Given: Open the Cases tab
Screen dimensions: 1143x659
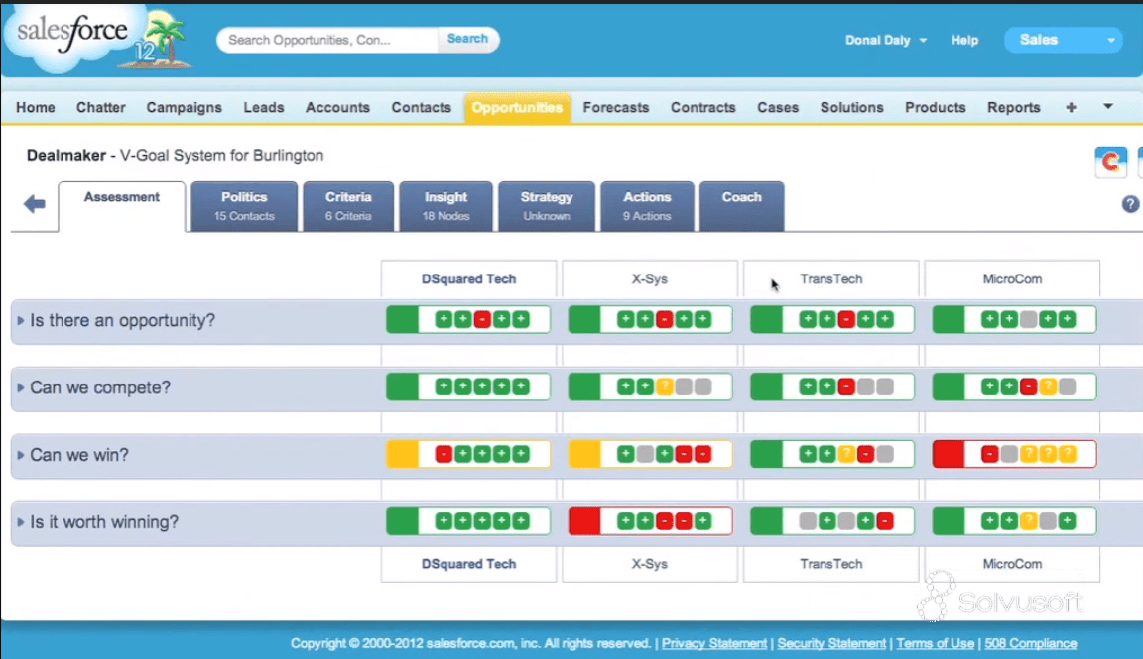Looking at the screenshot, I should tap(778, 108).
